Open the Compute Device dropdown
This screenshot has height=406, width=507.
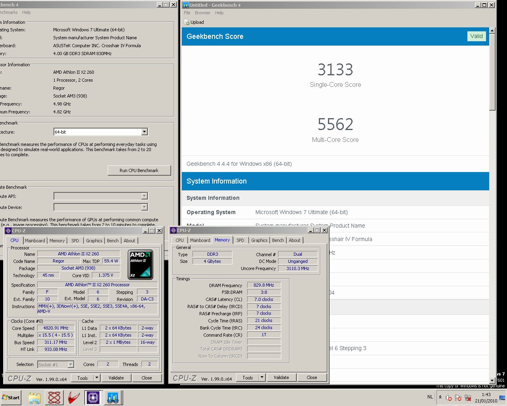144,207
